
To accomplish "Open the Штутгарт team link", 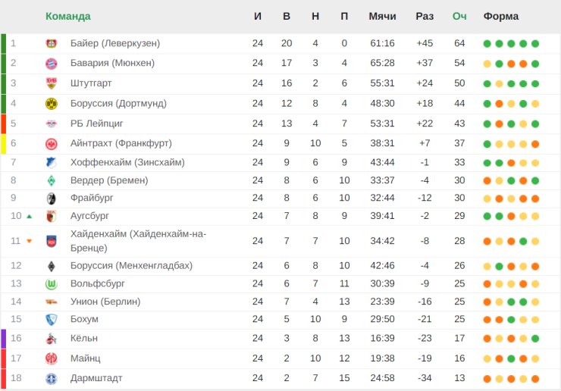I will [91, 83].
